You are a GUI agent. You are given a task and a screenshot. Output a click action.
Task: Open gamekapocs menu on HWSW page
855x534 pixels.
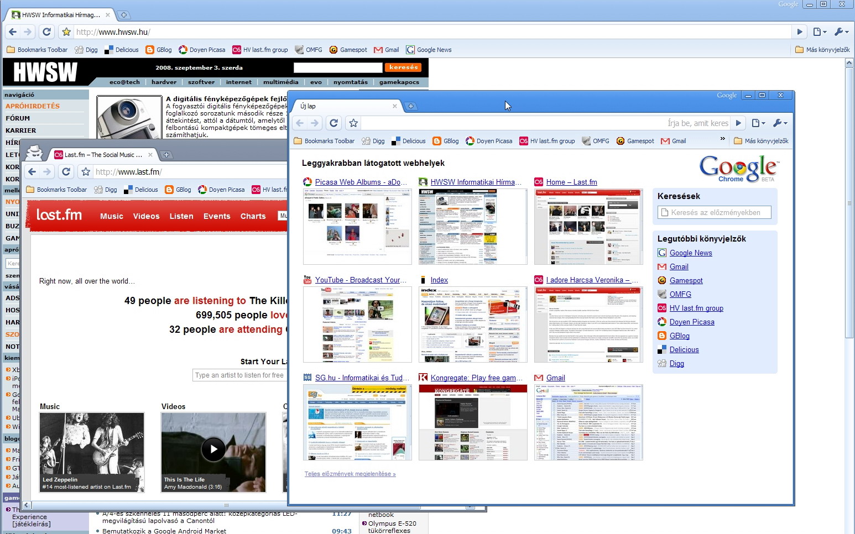pos(399,82)
